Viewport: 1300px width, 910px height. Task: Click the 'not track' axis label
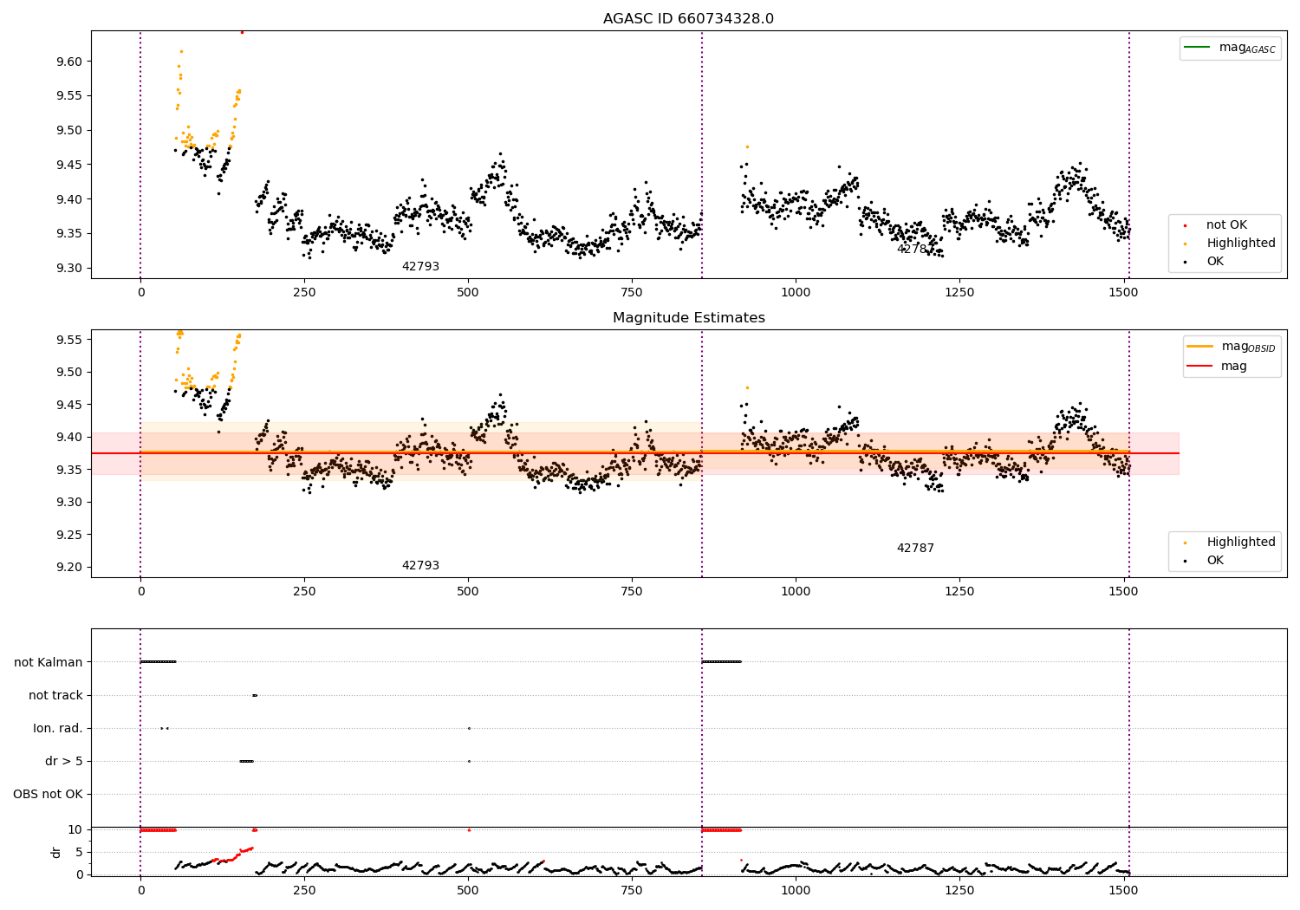[x=55, y=695]
